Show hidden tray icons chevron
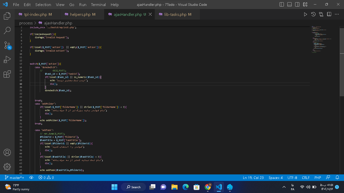Screen dimensions: 344x193 pos(284,187)
